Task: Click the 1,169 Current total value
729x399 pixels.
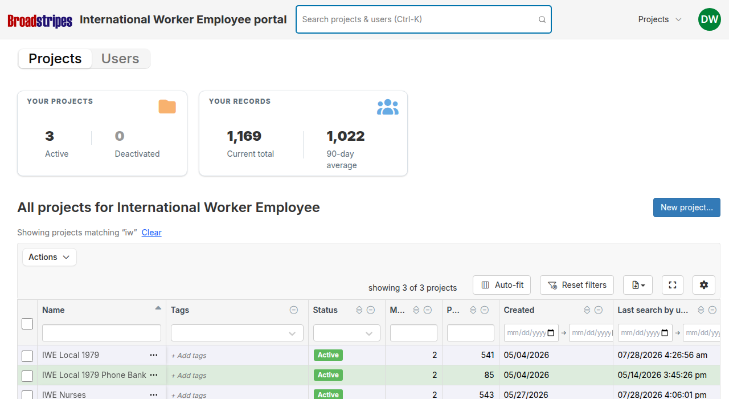Action: [244, 136]
